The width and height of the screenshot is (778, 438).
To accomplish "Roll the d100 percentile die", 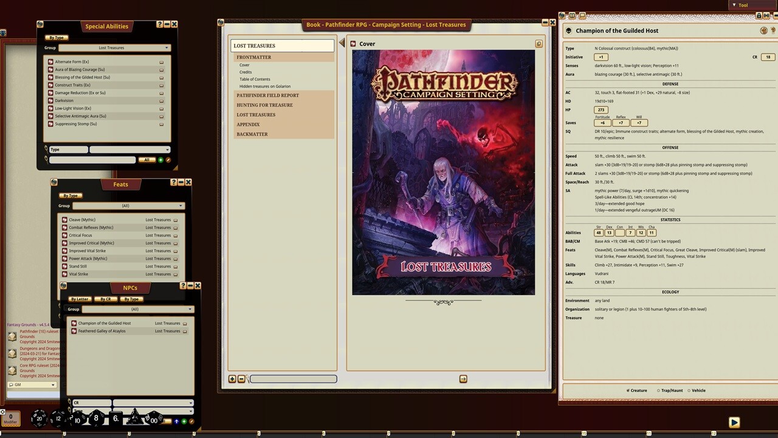I will (153, 420).
